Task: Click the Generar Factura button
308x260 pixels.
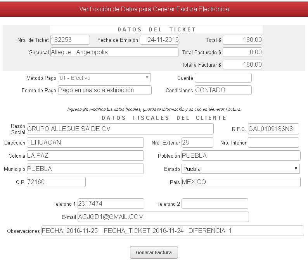Action: coord(154,252)
